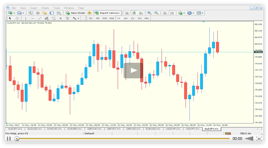Switch to the M5 timeframe

pos(98,18)
